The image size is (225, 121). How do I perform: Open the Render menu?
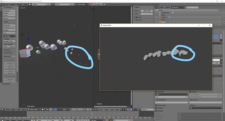12,5
